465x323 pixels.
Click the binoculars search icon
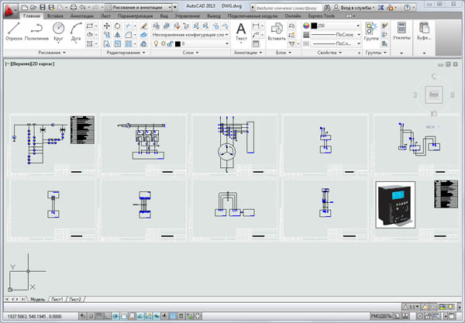click(x=327, y=8)
